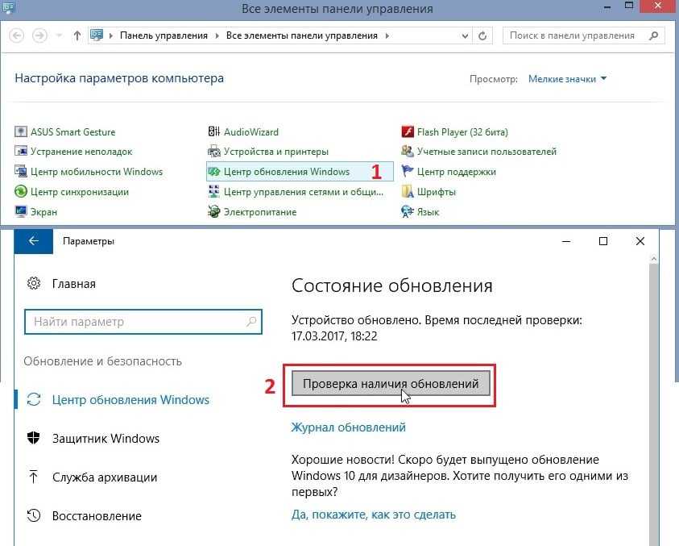This screenshot has height=546, width=679.
Task: Maximize the Параметры window
Action: (x=602, y=241)
